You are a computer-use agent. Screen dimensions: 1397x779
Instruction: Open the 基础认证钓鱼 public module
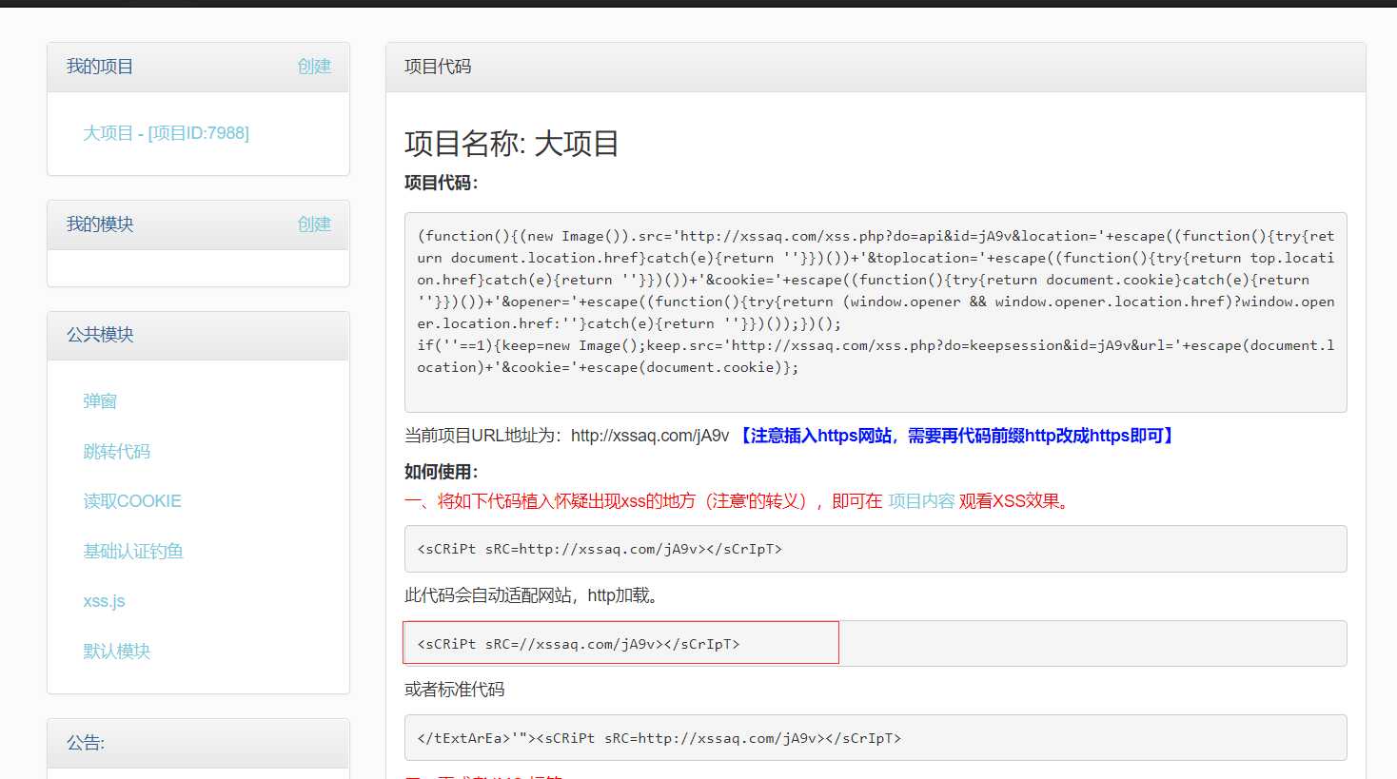[x=133, y=552]
